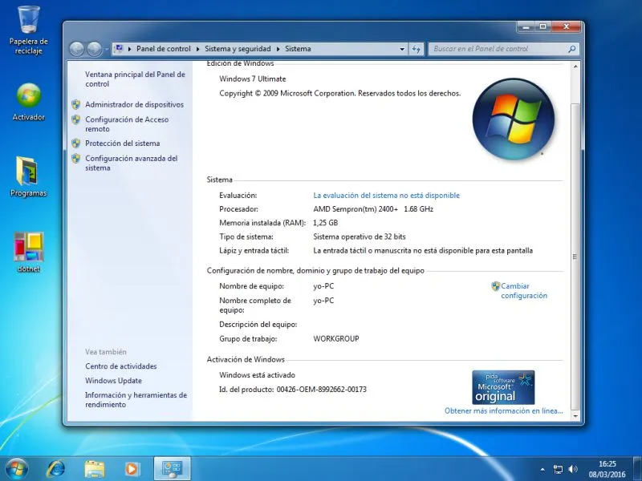Minimize the Sistema window
The width and height of the screenshot is (642, 481).
(526, 27)
